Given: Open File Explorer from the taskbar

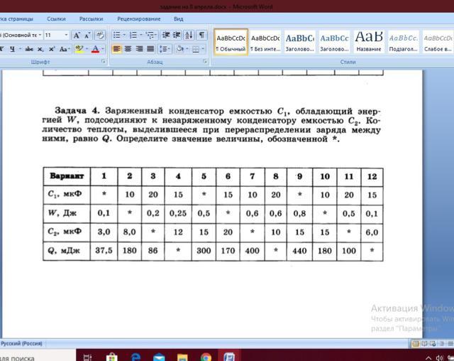Looking at the screenshot, I should [x=182, y=357].
